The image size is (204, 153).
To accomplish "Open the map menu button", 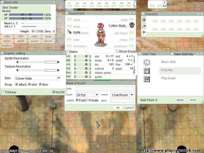I will pyautogui.click(x=48, y=36).
